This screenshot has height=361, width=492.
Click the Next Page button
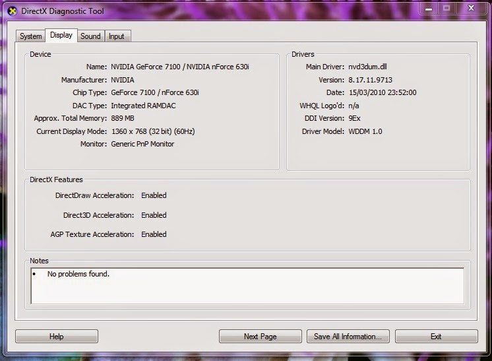260,336
